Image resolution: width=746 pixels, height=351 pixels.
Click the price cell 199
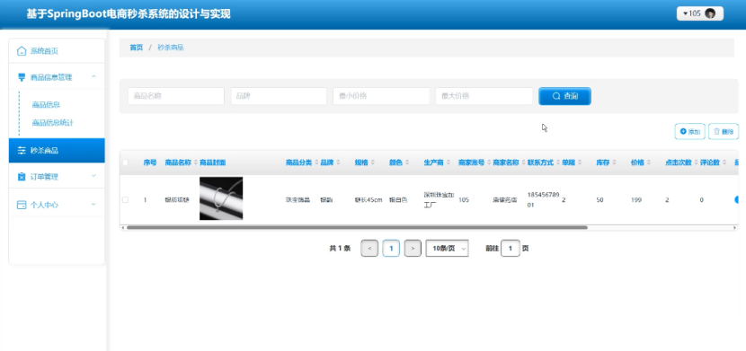636,200
